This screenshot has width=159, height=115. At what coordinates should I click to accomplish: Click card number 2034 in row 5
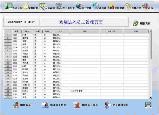[x=15, y=47]
